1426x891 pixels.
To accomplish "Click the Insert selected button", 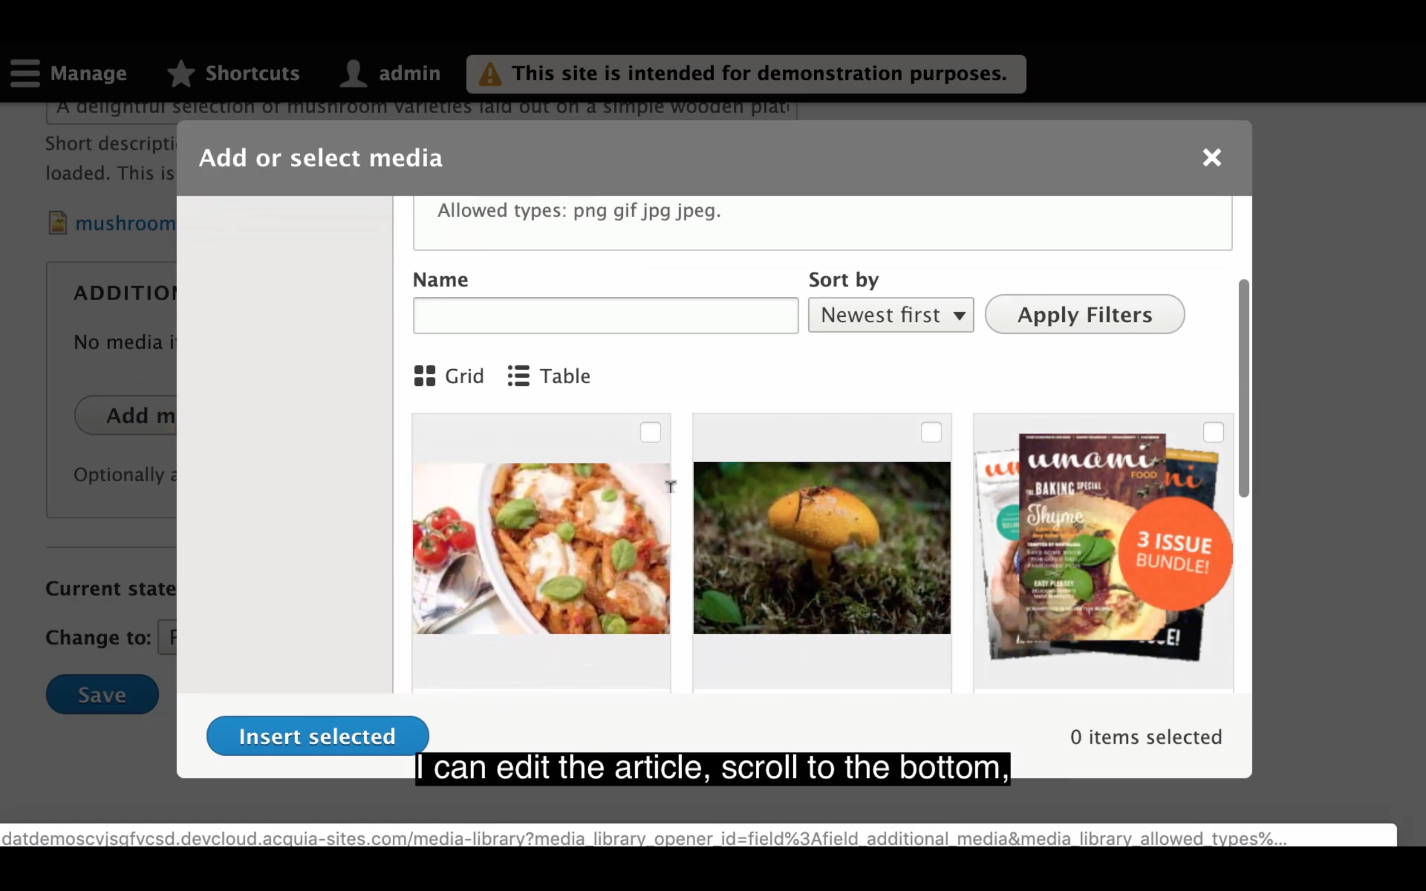I will click(317, 736).
